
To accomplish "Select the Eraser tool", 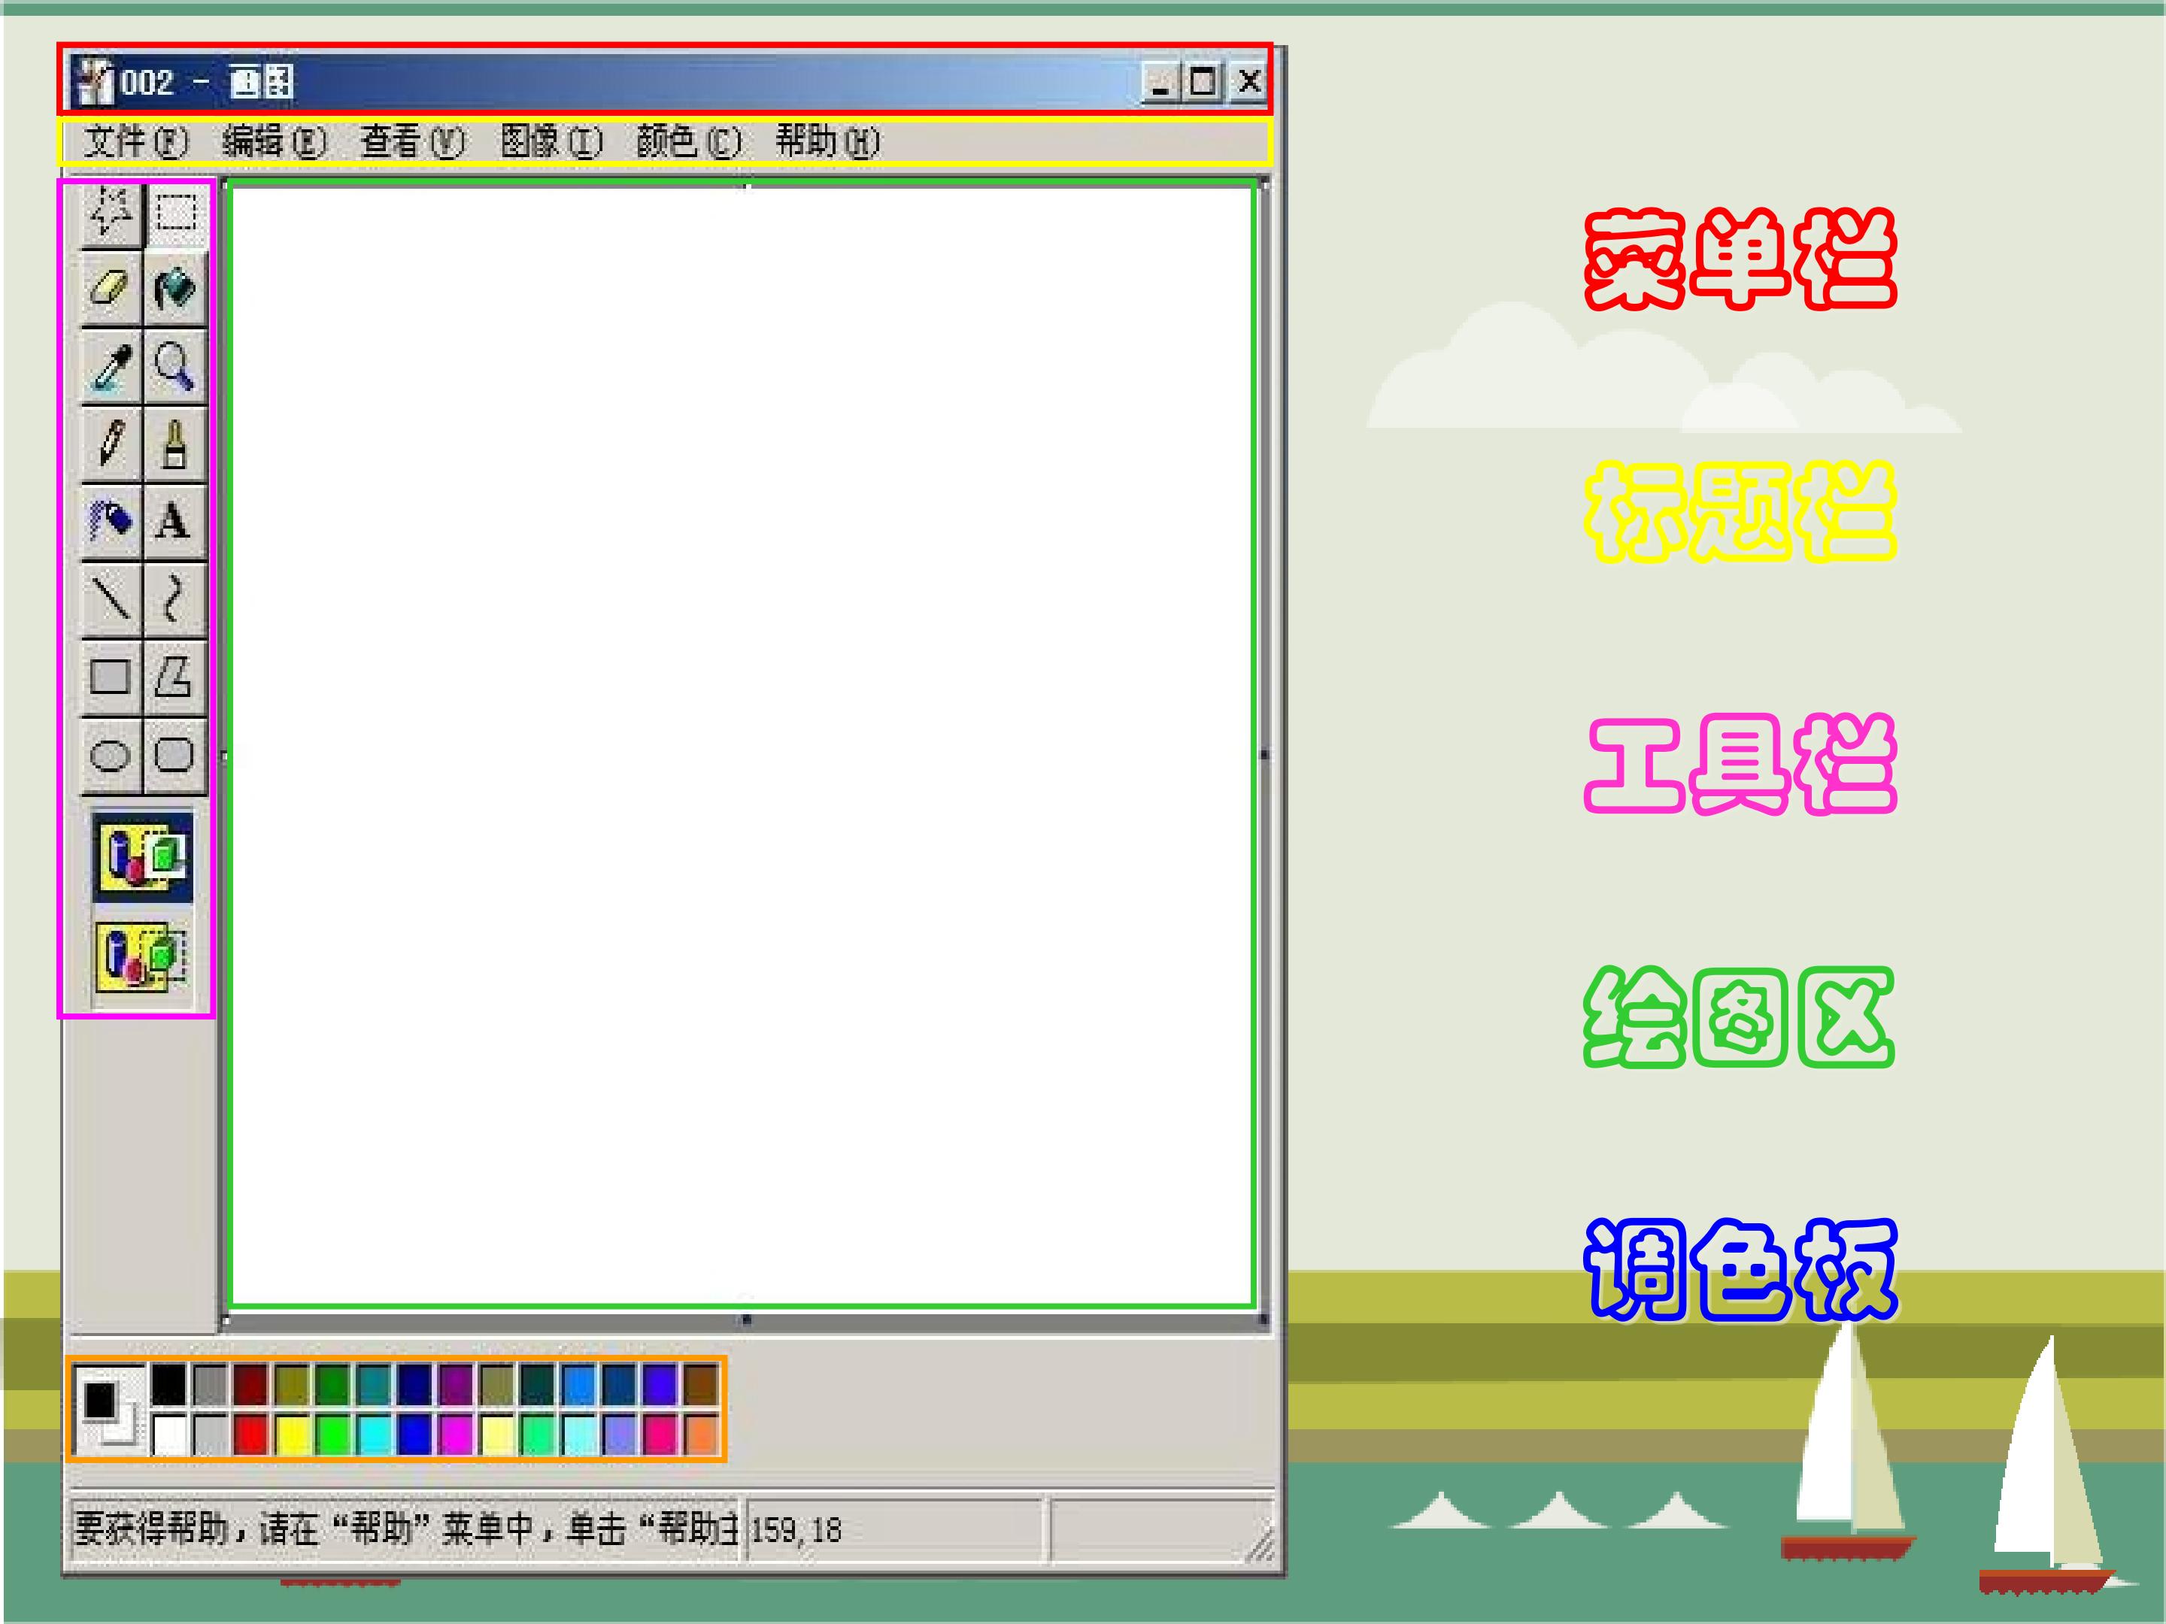I will tap(110, 289).
